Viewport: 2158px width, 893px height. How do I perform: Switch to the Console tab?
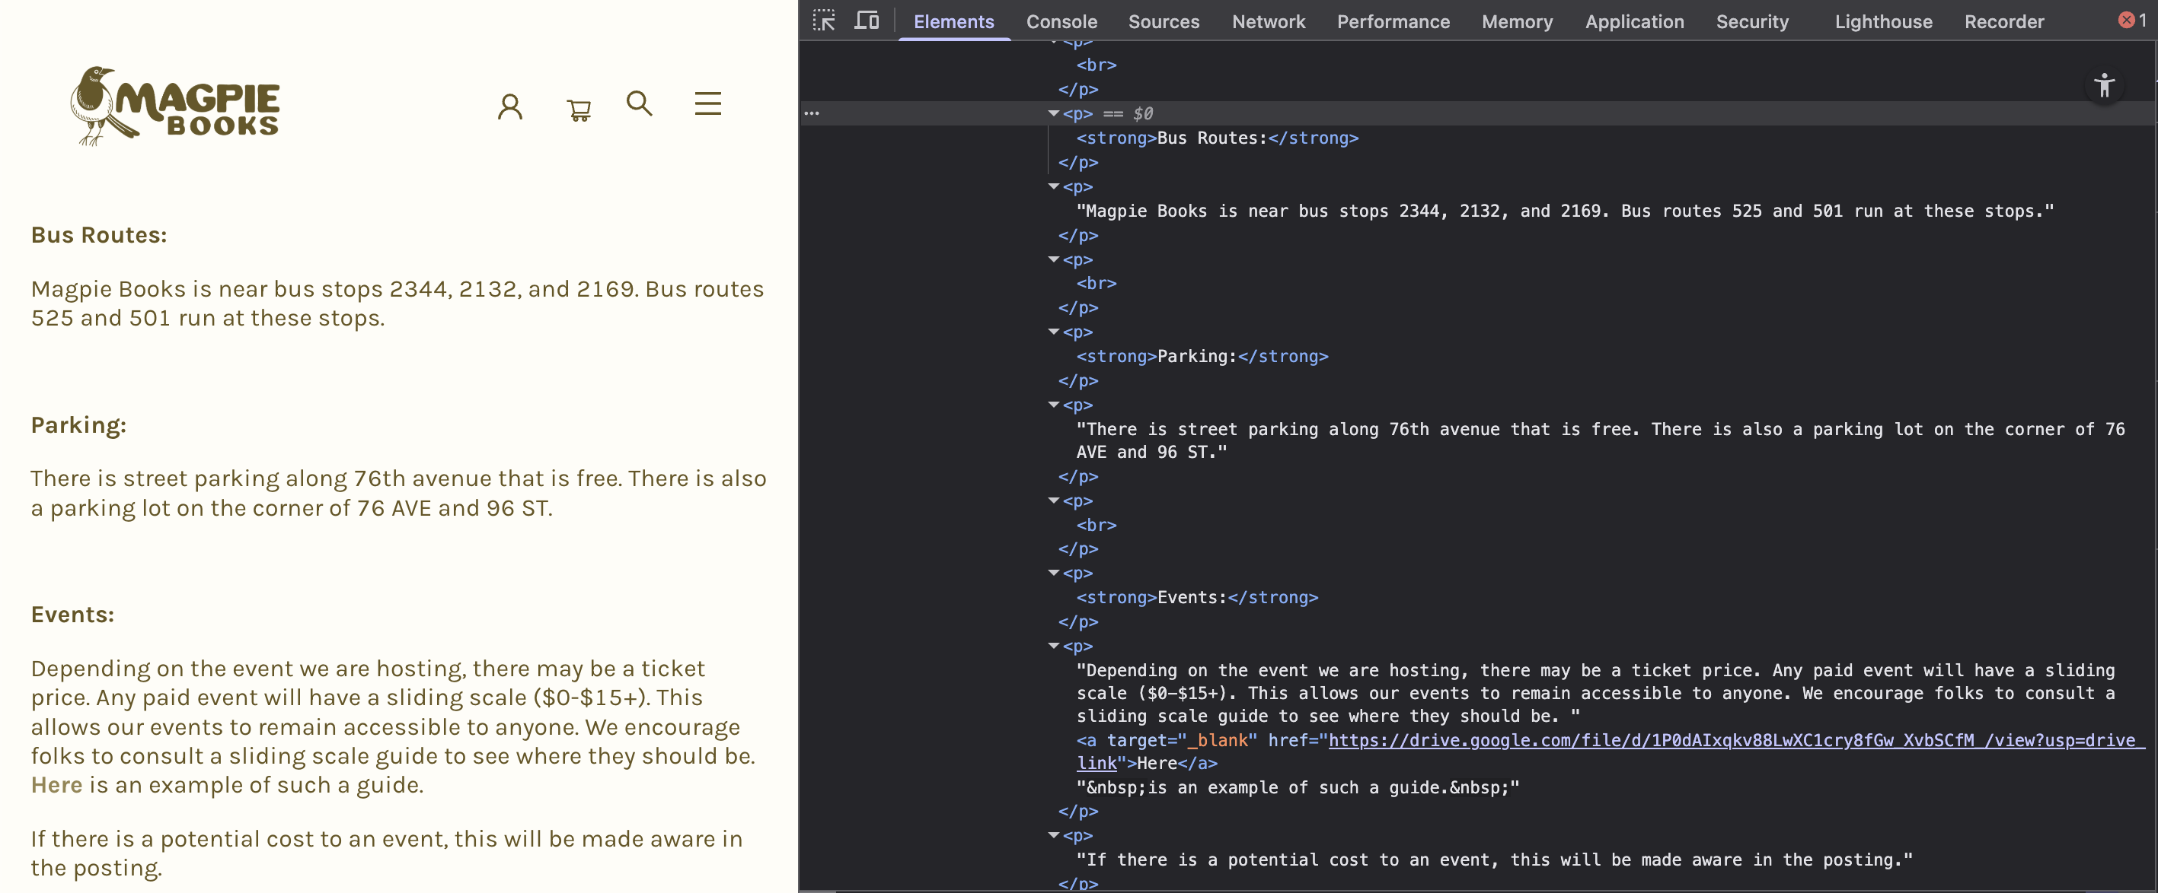click(1061, 22)
